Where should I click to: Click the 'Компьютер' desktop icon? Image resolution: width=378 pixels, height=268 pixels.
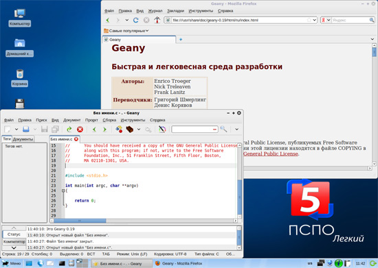[x=20, y=17]
